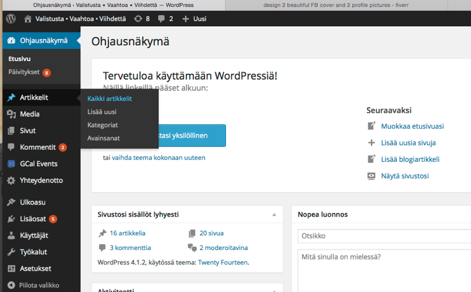Viewport: 471px width, 292px height.
Task: Select Kaikki artikkelit in the flyout
Action: pyautogui.click(x=110, y=99)
